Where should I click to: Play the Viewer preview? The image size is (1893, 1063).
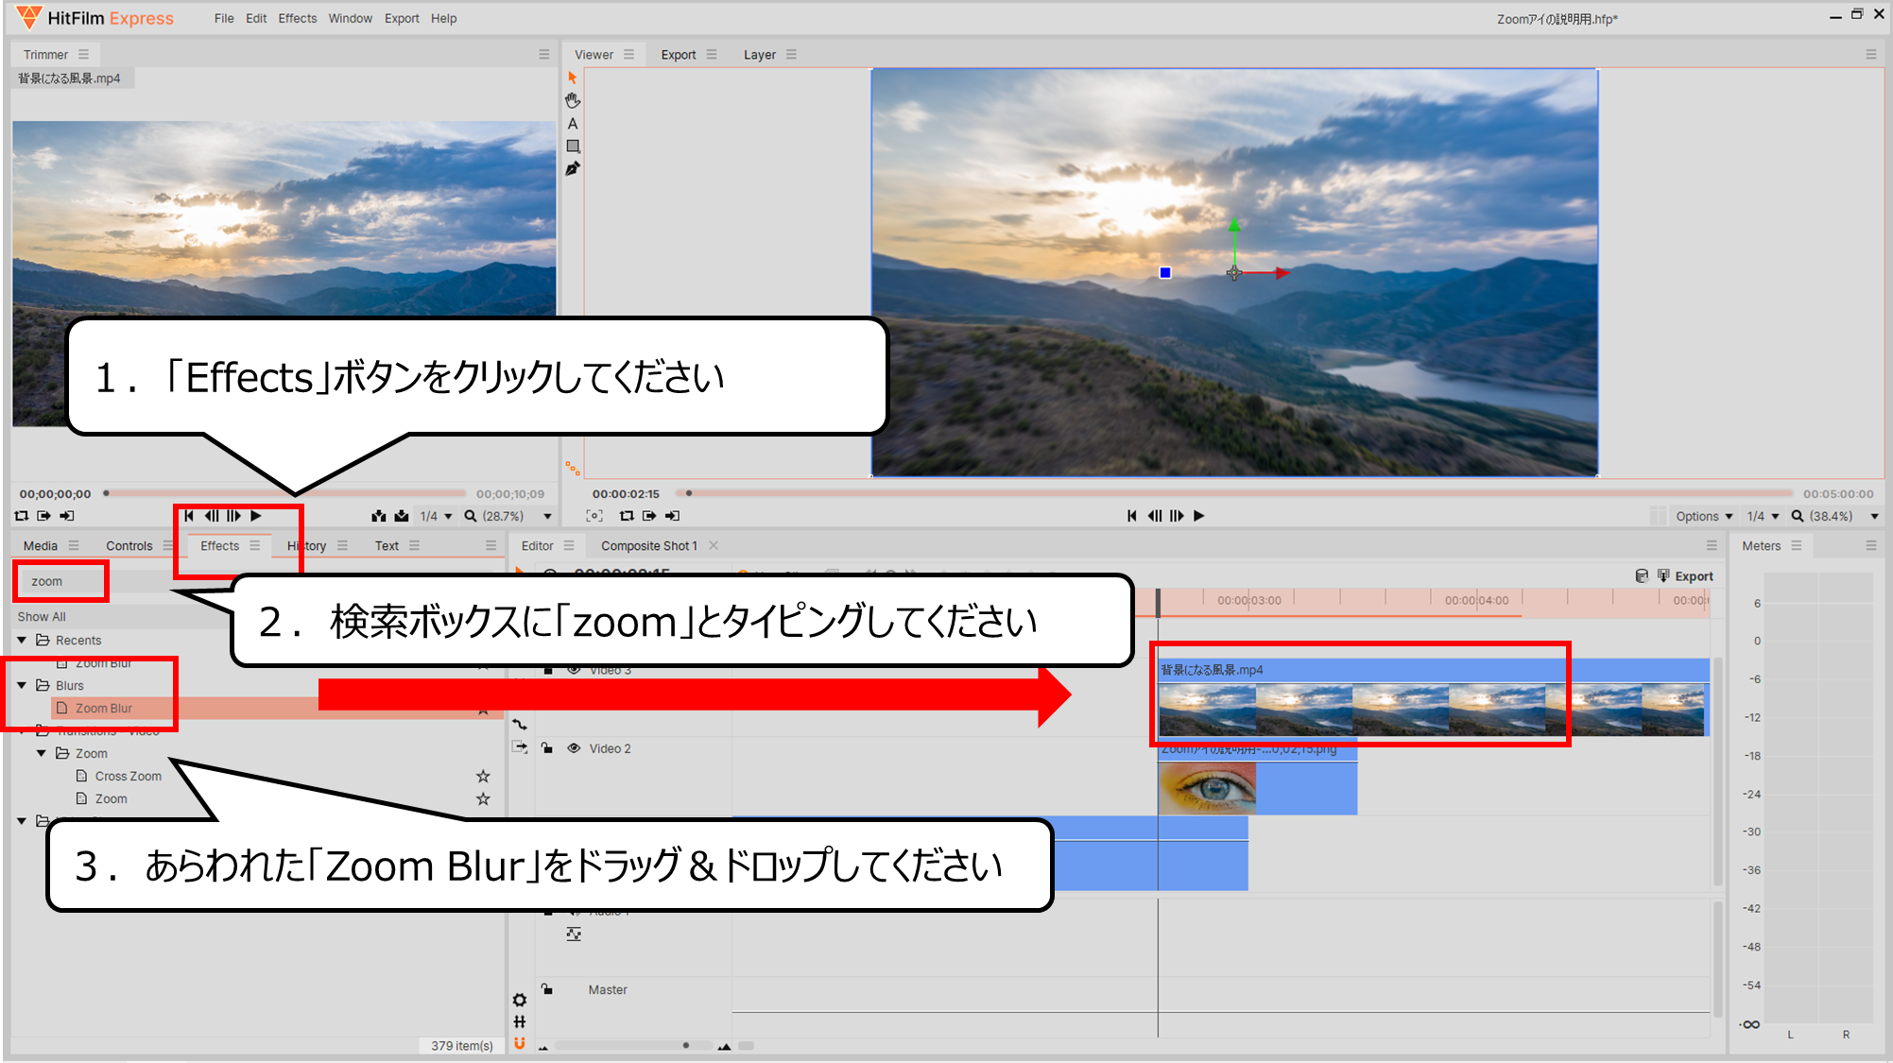1199,516
